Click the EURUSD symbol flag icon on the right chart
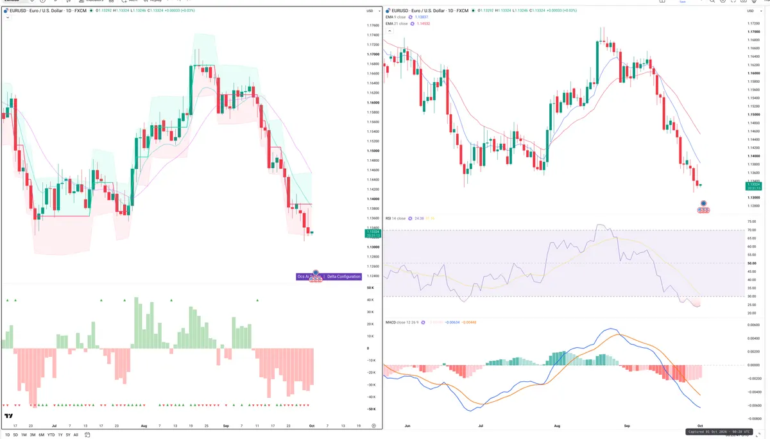The height and width of the screenshot is (439, 770). point(388,11)
